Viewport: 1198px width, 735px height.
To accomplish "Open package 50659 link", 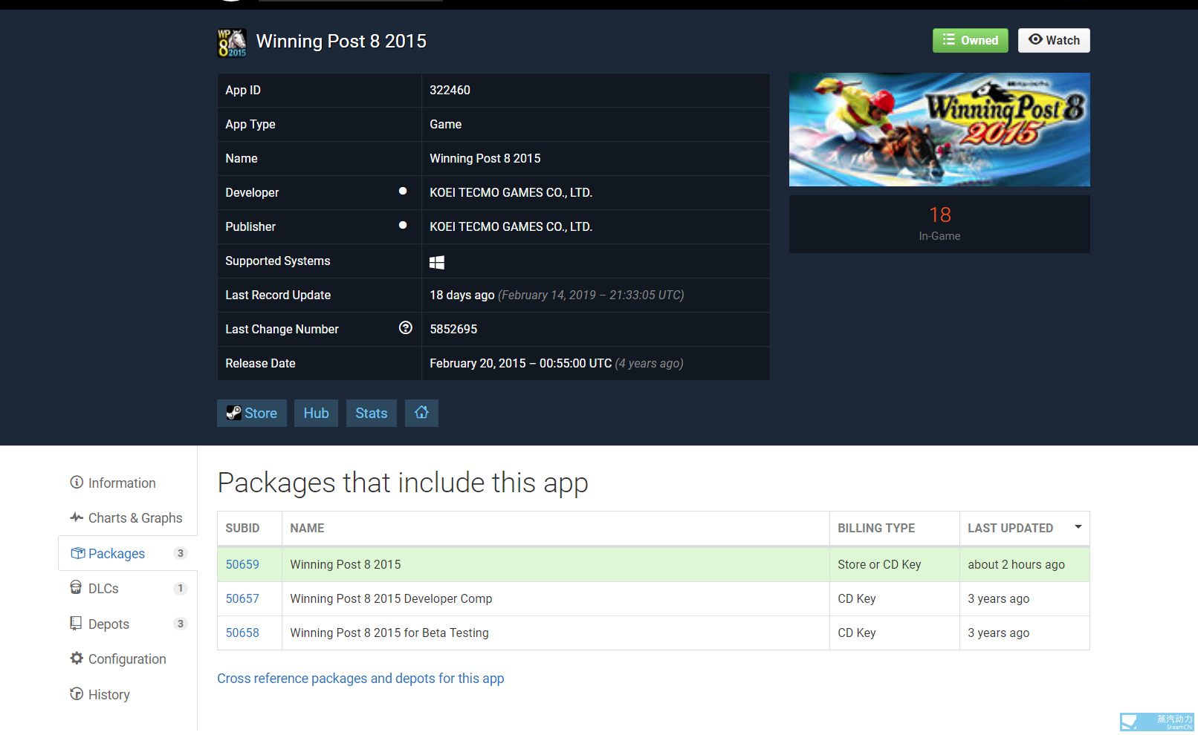I will (x=242, y=564).
